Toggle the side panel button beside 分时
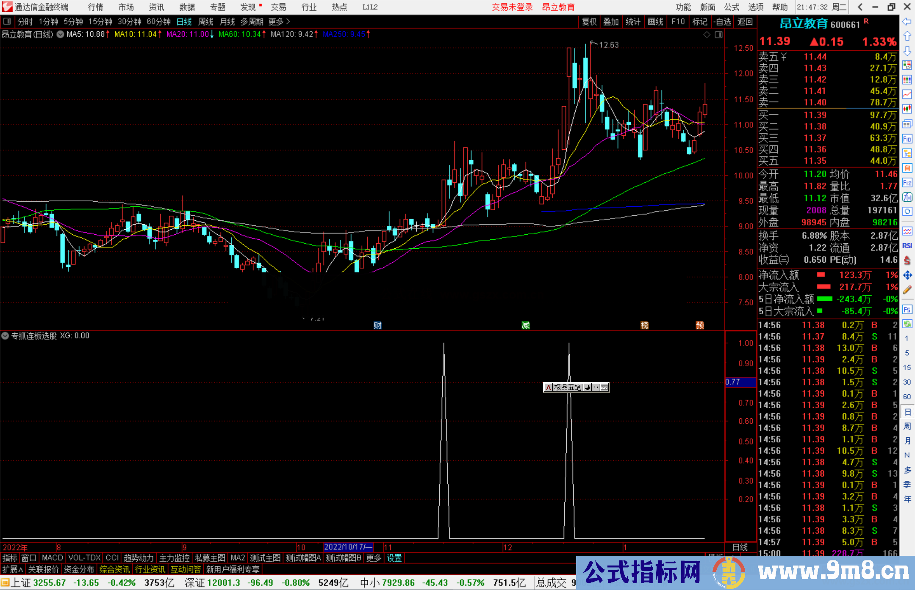This screenshot has height=590, width=915. click(x=7, y=21)
